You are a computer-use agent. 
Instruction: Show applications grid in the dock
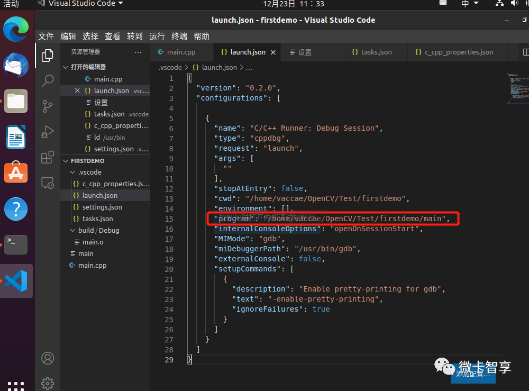click(x=16, y=386)
